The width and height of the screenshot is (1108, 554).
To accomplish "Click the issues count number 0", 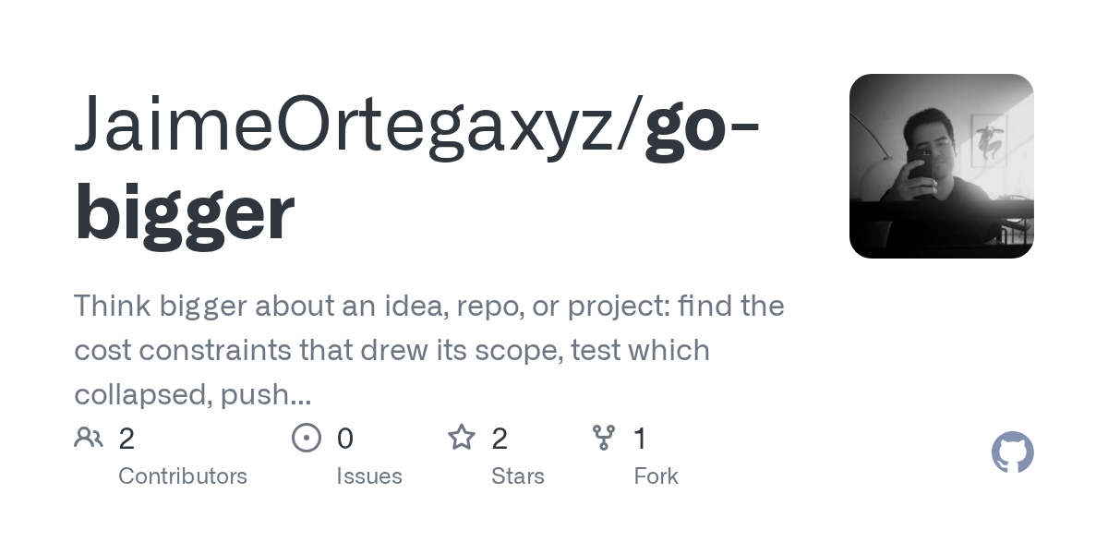I will 345,439.
